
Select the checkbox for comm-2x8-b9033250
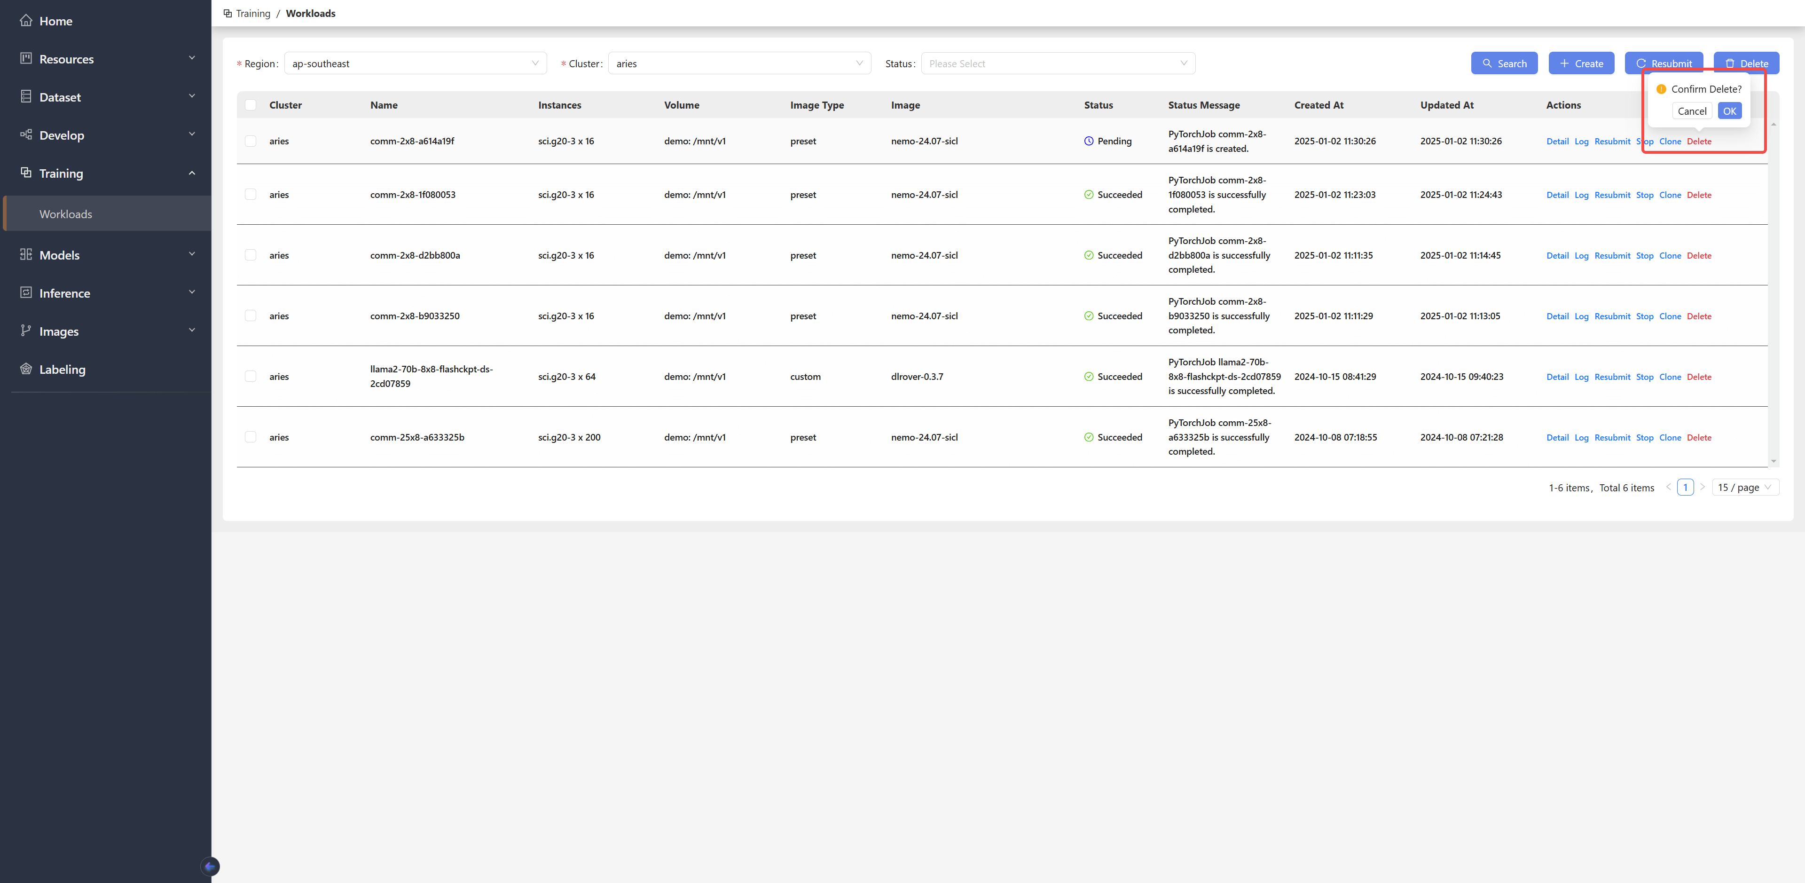[250, 315]
